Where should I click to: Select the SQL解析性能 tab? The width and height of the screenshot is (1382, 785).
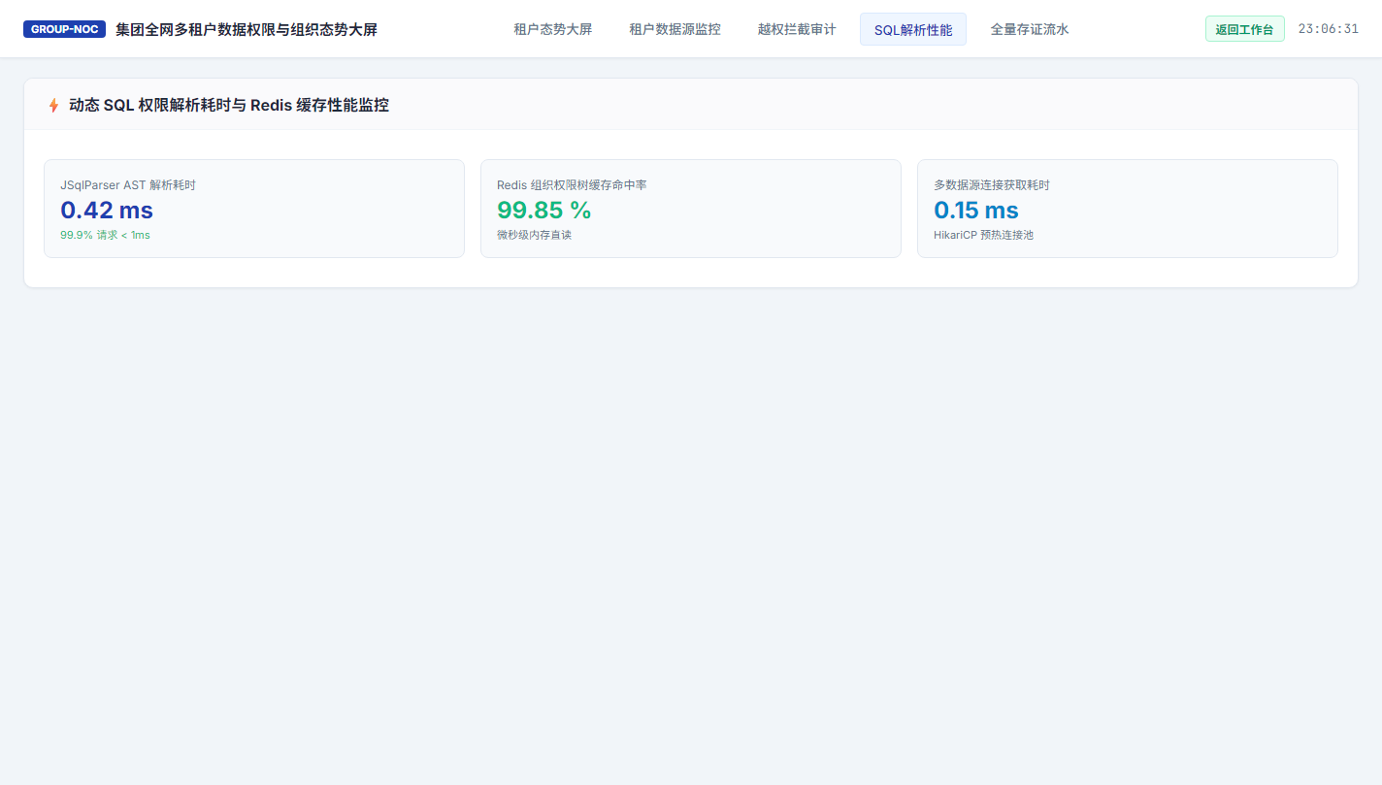[x=913, y=29]
